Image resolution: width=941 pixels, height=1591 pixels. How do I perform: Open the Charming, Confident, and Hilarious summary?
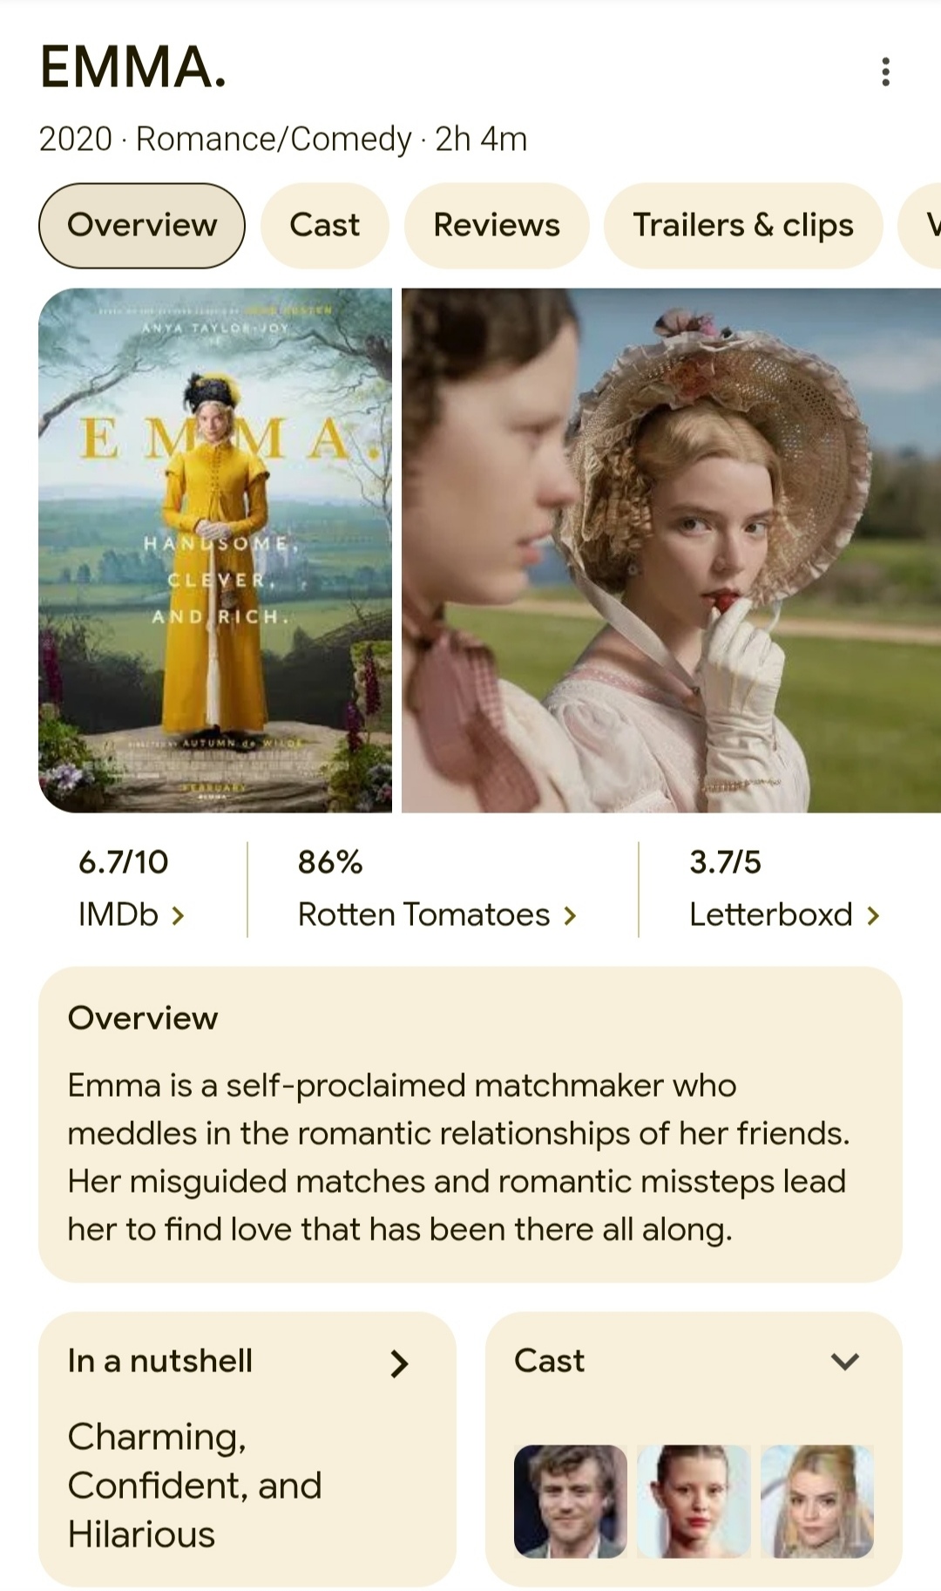195,1486
